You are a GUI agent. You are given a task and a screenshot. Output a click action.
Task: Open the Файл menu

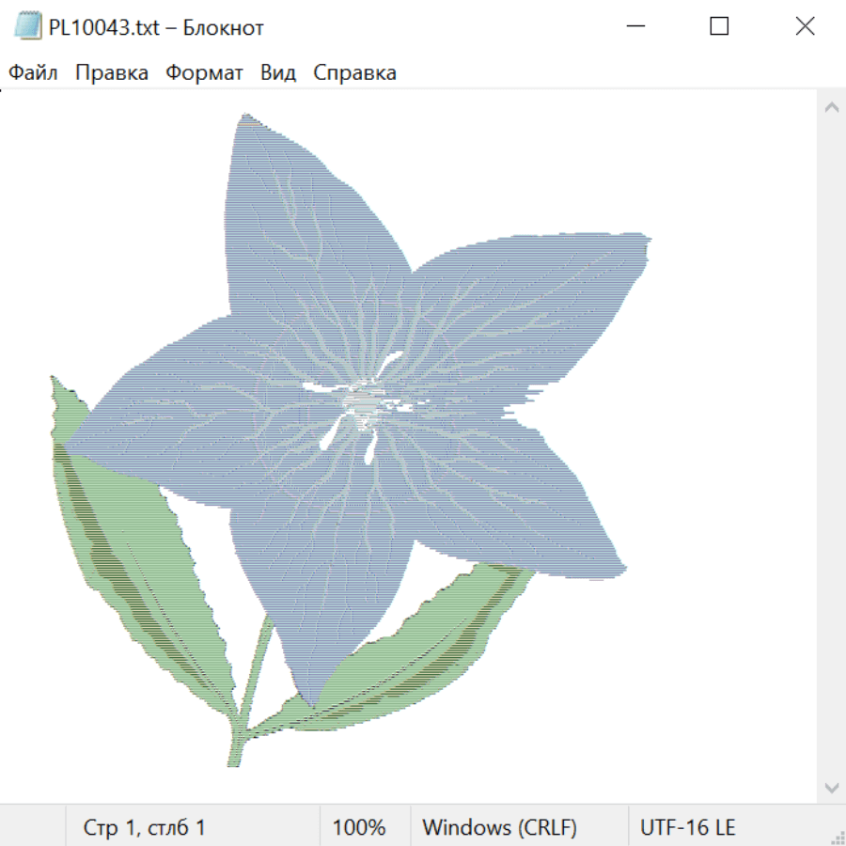(x=33, y=73)
